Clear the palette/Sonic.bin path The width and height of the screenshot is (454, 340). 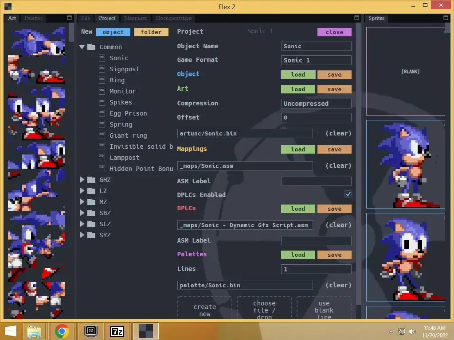pyautogui.click(x=338, y=285)
